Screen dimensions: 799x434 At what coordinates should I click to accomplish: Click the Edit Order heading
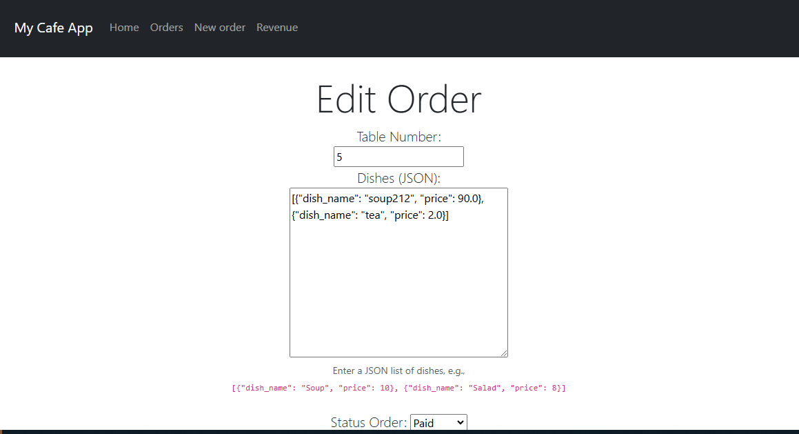tap(398, 99)
